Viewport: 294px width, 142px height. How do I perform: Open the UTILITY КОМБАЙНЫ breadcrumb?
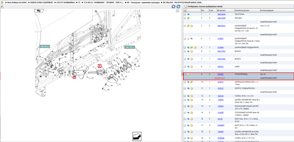click(x=66, y=3)
